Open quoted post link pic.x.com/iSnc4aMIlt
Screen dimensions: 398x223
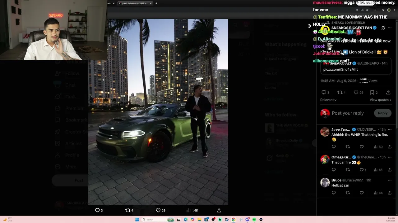[340, 69]
